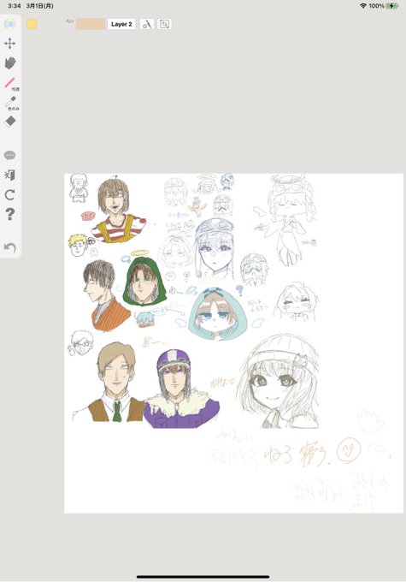Open the chat speech bubble
This screenshot has width=406, height=582.
coord(9,155)
